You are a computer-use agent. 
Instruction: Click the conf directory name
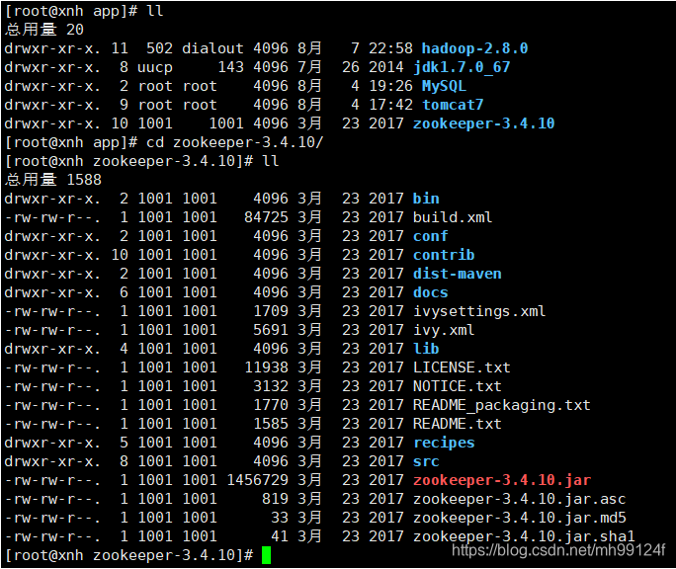point(430,236)
